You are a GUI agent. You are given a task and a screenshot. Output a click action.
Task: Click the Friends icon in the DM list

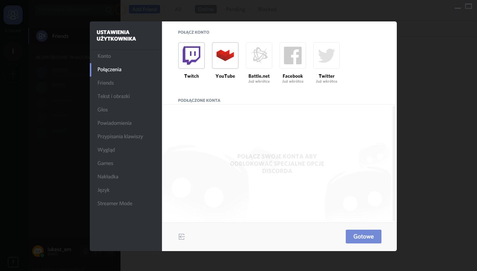coord(41,36)
